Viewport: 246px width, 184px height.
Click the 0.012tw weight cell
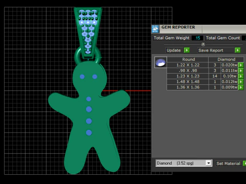[x=229, y=82]
